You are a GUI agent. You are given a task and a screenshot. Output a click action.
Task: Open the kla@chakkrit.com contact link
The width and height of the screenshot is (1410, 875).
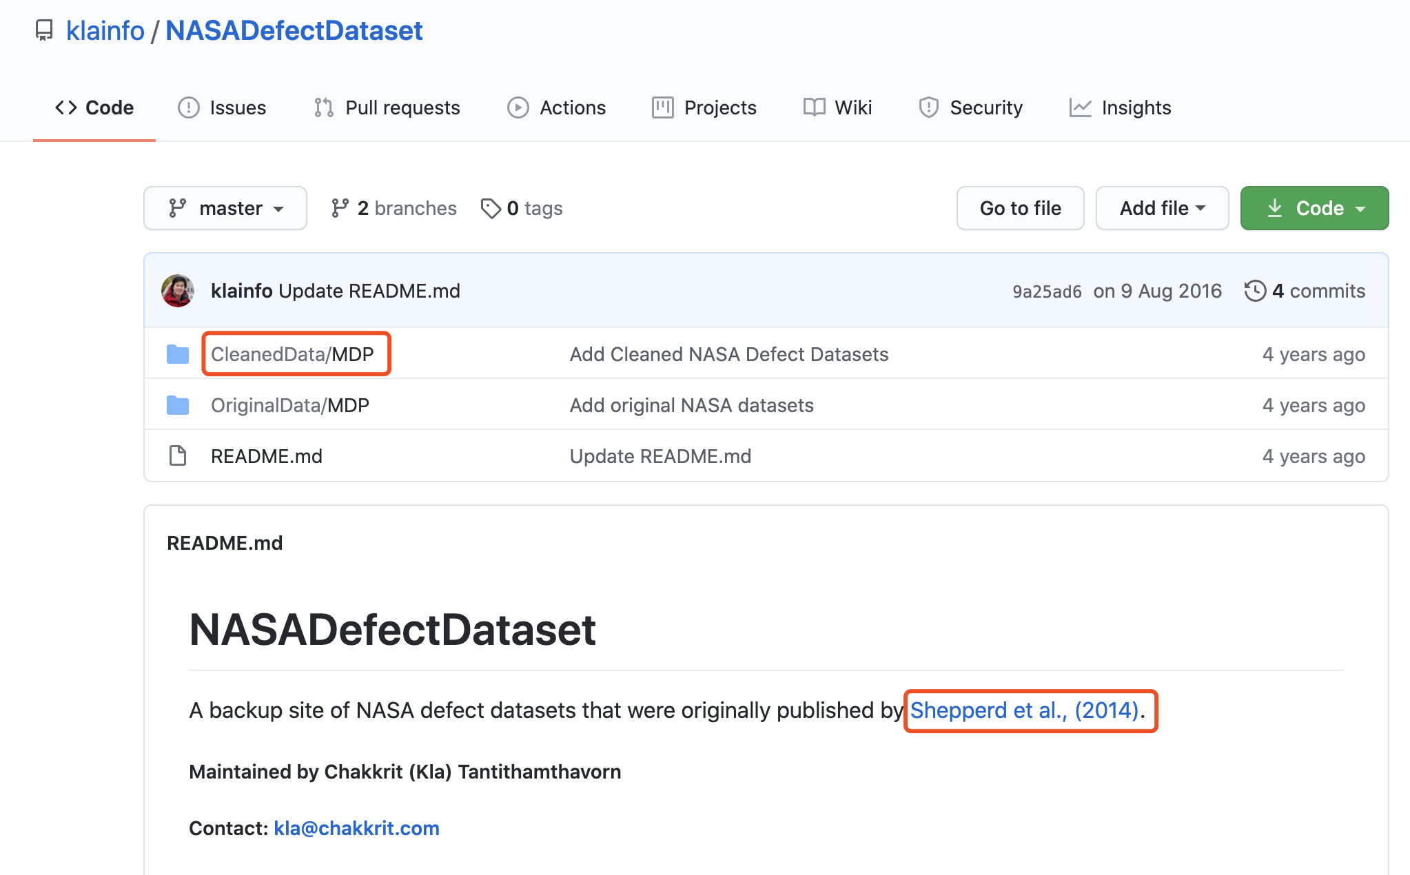click(x=356, y=827)
